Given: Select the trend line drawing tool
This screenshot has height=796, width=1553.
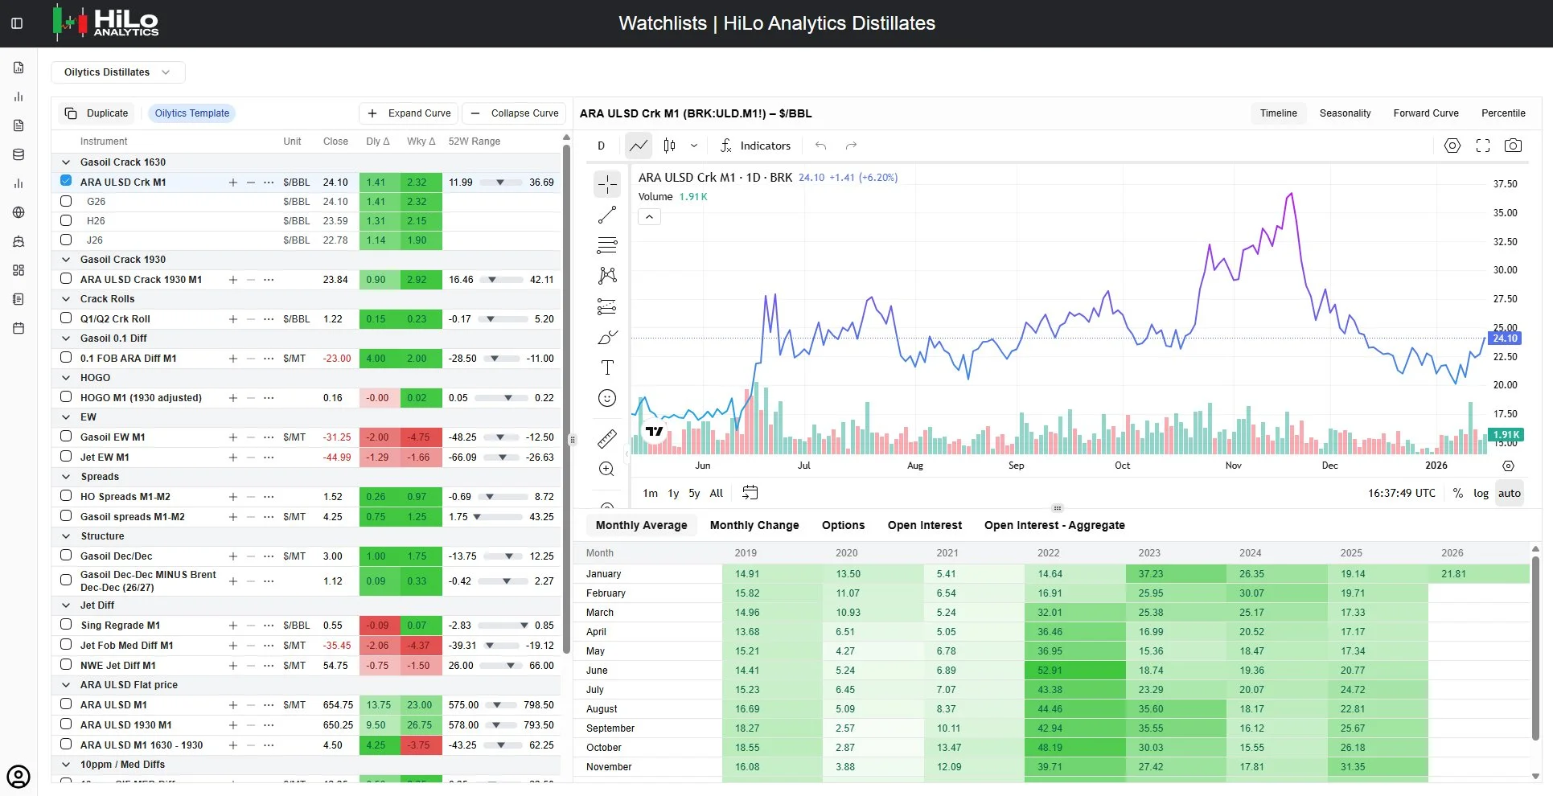Looking at the screenshot, I should 607,215.
